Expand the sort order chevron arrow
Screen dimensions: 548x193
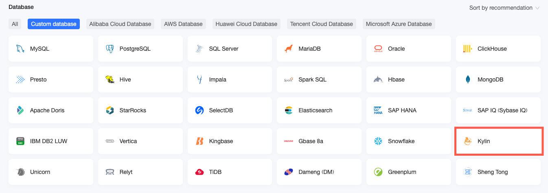point(537,8)
